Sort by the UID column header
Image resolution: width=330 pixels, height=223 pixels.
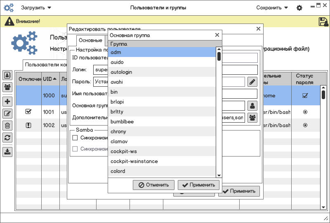coord(50,79)
